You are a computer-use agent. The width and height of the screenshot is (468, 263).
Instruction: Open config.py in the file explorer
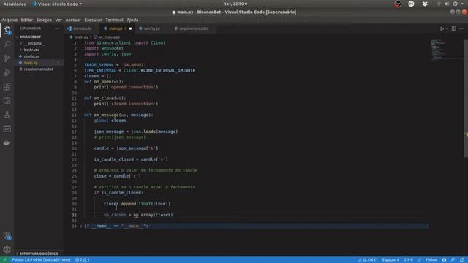click(x=31, y=56)
